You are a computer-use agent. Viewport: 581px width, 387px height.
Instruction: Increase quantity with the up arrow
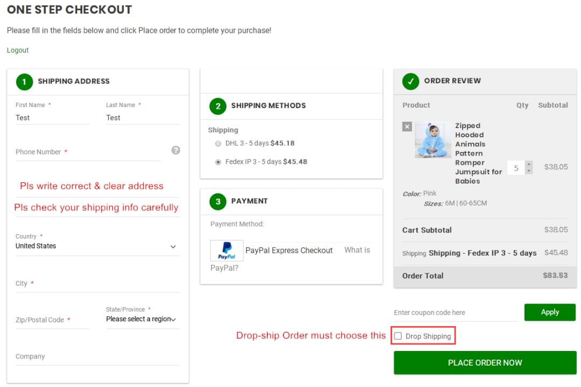tap(529, 164)
